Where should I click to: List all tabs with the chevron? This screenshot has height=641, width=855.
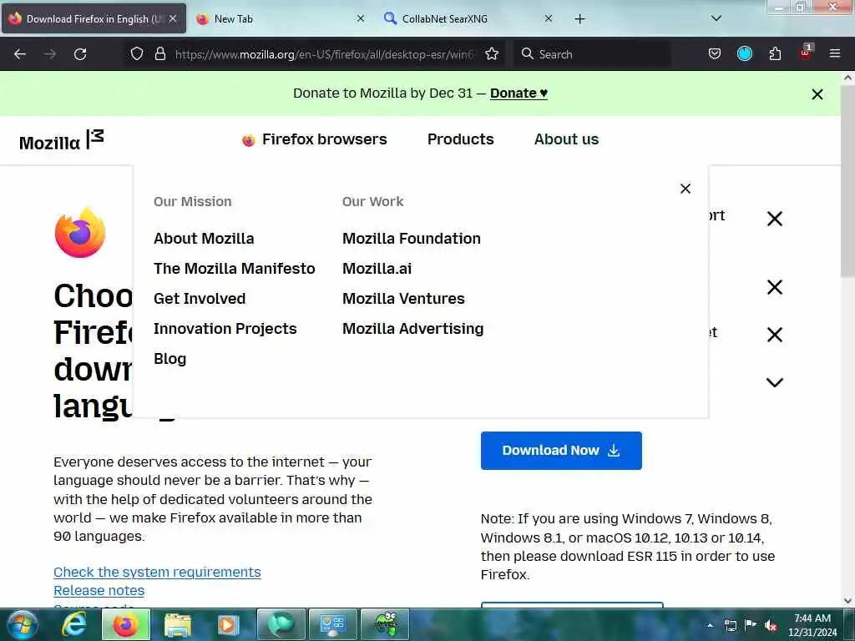[x=716, y=18]
